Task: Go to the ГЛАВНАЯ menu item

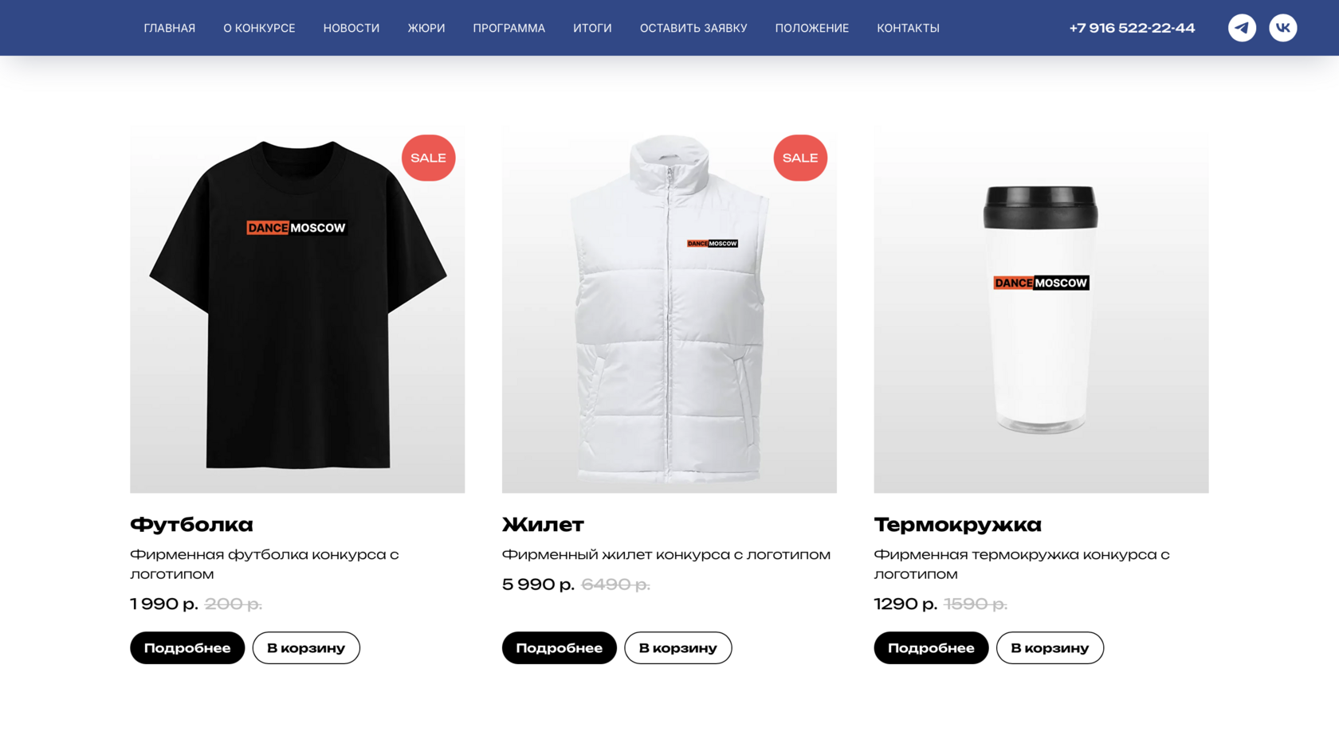Action: (170, 28)
